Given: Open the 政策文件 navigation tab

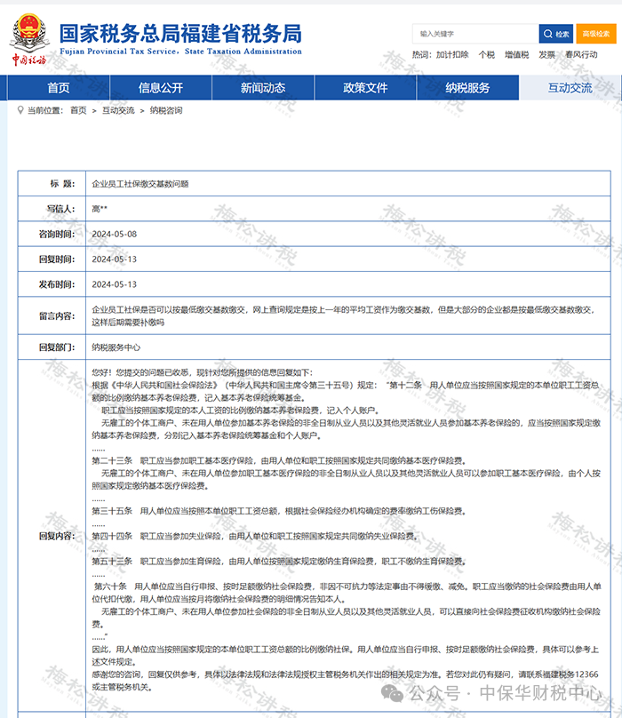Looking at the screenshot, I should [365, 87].
